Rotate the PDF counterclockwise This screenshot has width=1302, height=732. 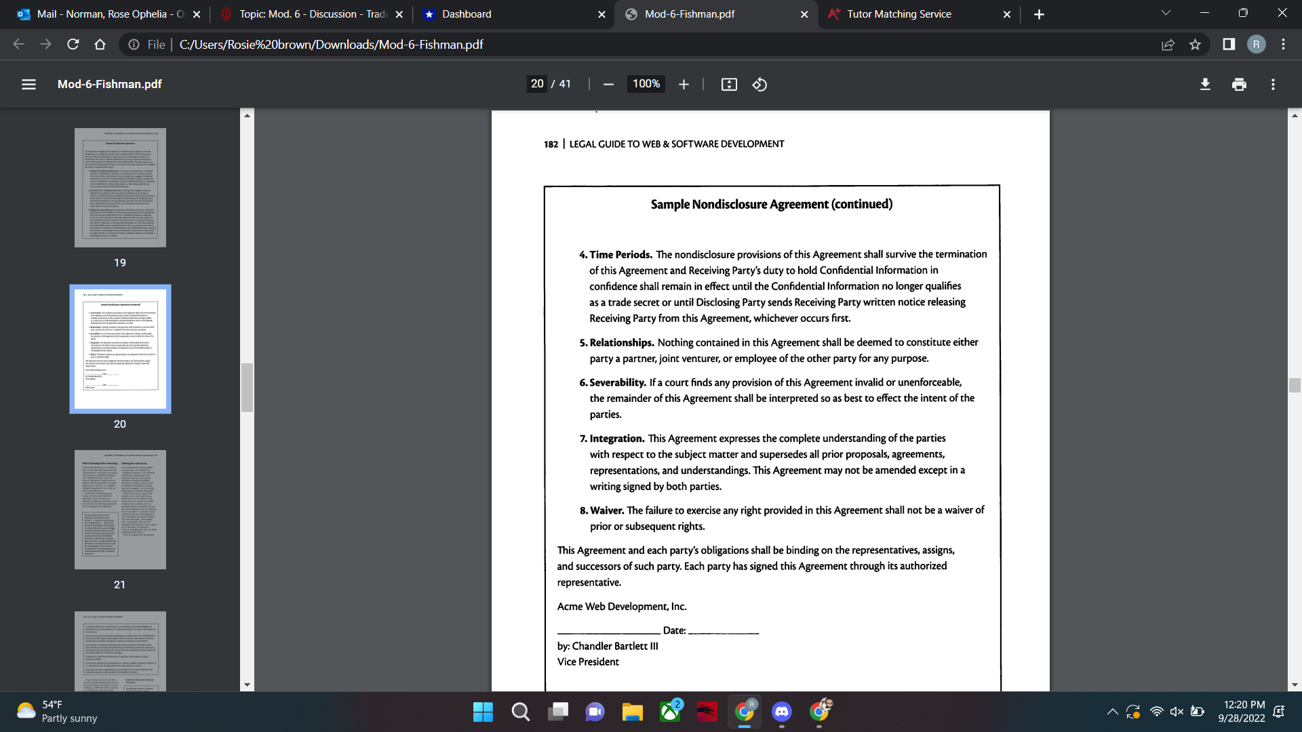(x=759, y=84)
